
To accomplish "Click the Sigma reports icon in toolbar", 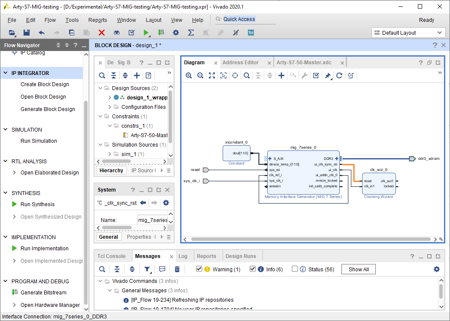I will click(x=191, y=33).
